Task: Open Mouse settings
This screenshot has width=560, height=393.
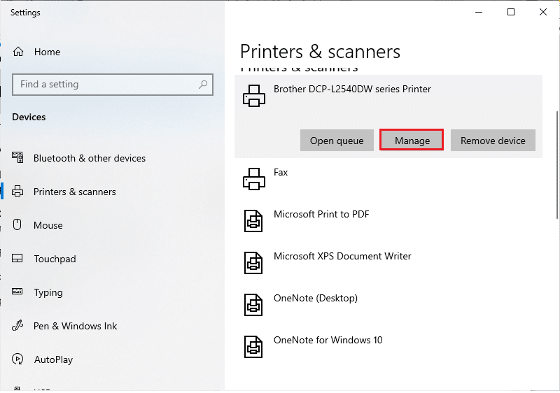Action: click(112, 225)
